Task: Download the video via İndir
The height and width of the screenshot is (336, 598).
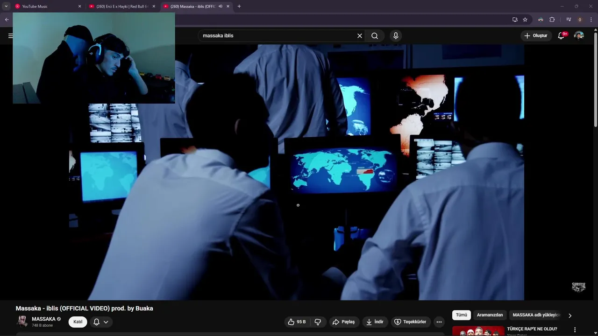Action: [375, 322]
